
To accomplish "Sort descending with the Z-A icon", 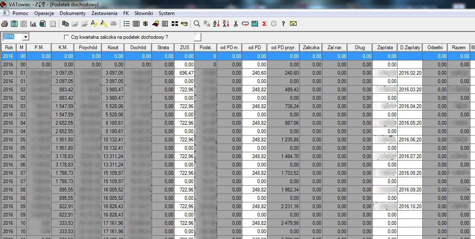I will pyautogui.click(x=226, y=24).
